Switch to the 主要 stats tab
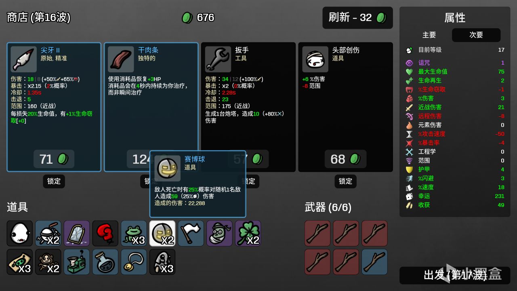This screenshot has height=291, width=517. pyautogui.click(x=429, y=35)
